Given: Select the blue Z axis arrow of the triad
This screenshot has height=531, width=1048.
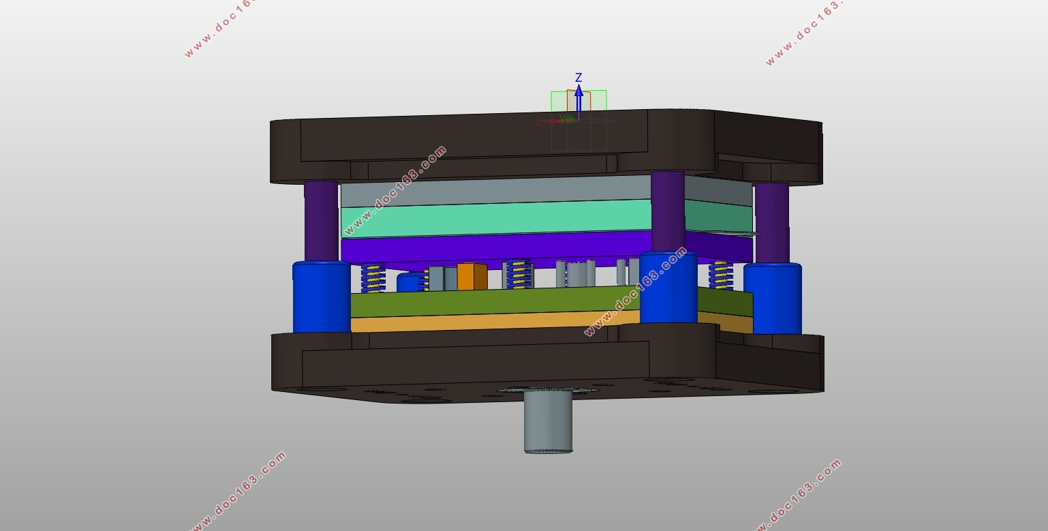Looking at the screenshot, I should (x=579, y=102).
